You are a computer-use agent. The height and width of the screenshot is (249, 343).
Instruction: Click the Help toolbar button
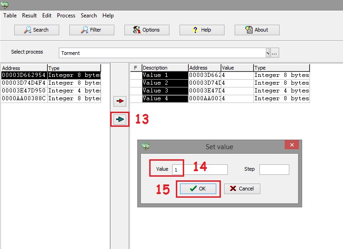202,30
